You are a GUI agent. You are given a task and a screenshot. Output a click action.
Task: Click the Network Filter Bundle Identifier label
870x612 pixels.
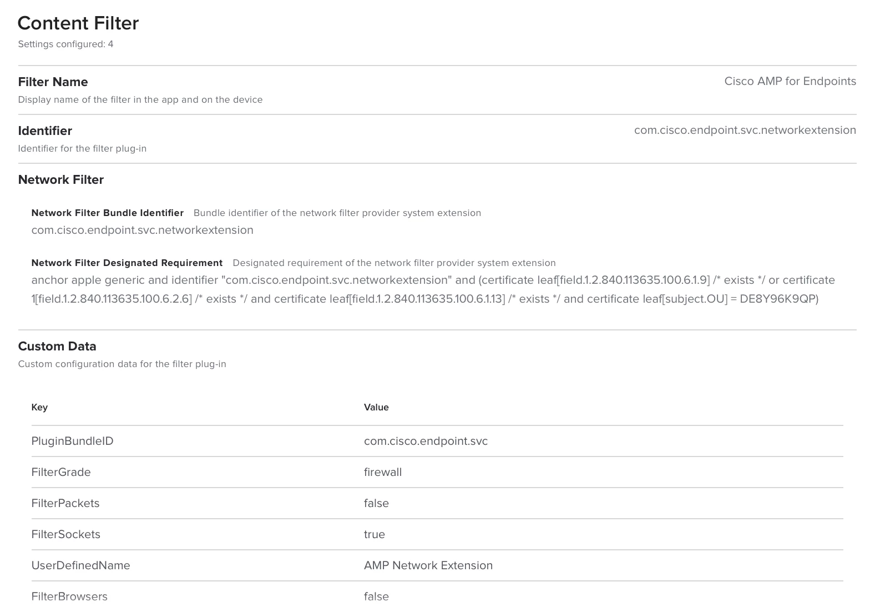click(x=108, y=213)
